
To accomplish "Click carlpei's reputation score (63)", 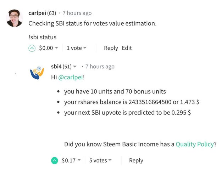I will [52, 13].
